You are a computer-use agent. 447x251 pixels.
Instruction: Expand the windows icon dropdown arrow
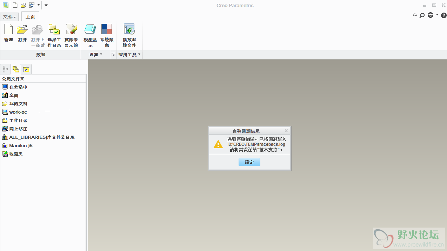[x=38, y=5]
